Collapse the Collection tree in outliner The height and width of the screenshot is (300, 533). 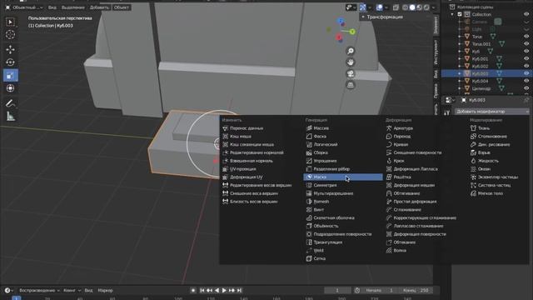452,15
